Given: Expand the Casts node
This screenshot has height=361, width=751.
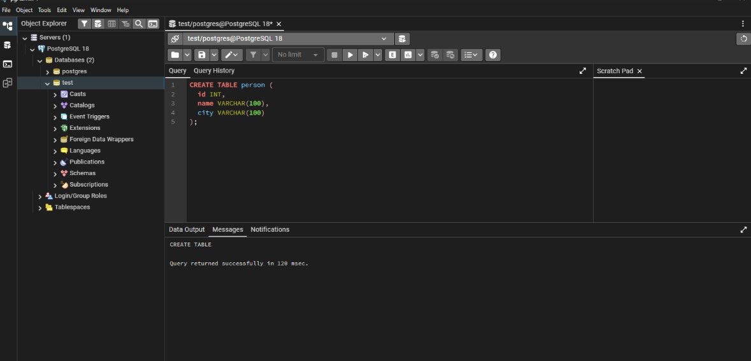Looking at the screenshot, I should 55,95.
